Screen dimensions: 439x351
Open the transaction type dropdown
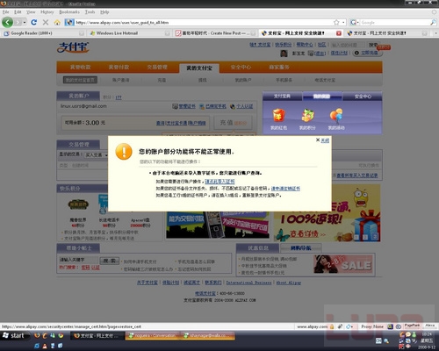97,155
